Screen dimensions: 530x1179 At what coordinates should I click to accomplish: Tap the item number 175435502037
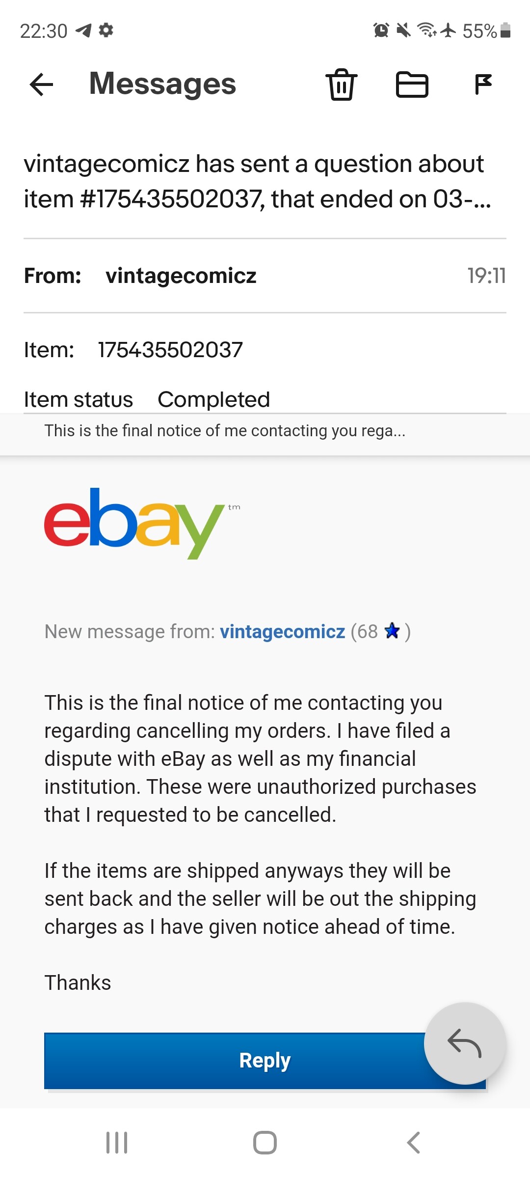pyautogui.click(x=170, y=350)
